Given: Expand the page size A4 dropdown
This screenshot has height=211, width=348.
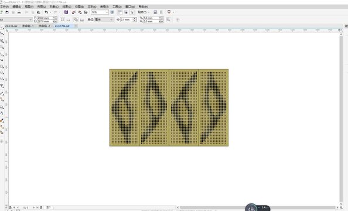Looking at the screenshot, I should (30, 19).
